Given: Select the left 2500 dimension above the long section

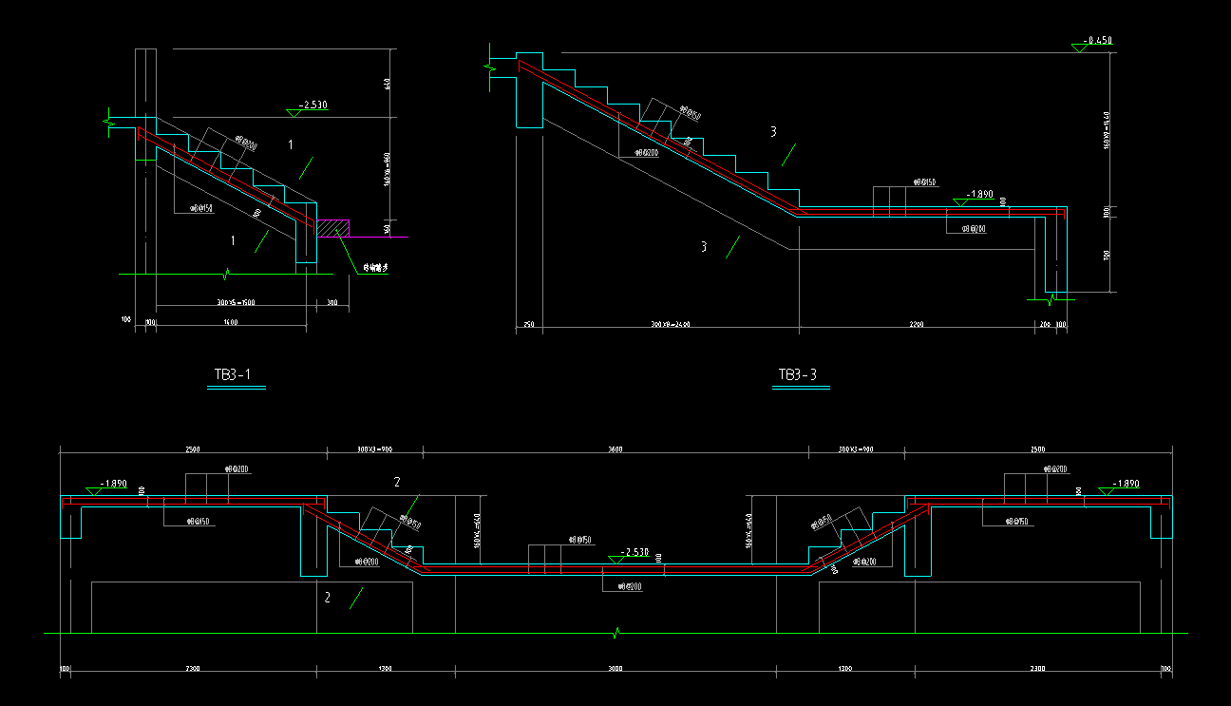Looking at the screenshot, I should click(x=193, y=448).
